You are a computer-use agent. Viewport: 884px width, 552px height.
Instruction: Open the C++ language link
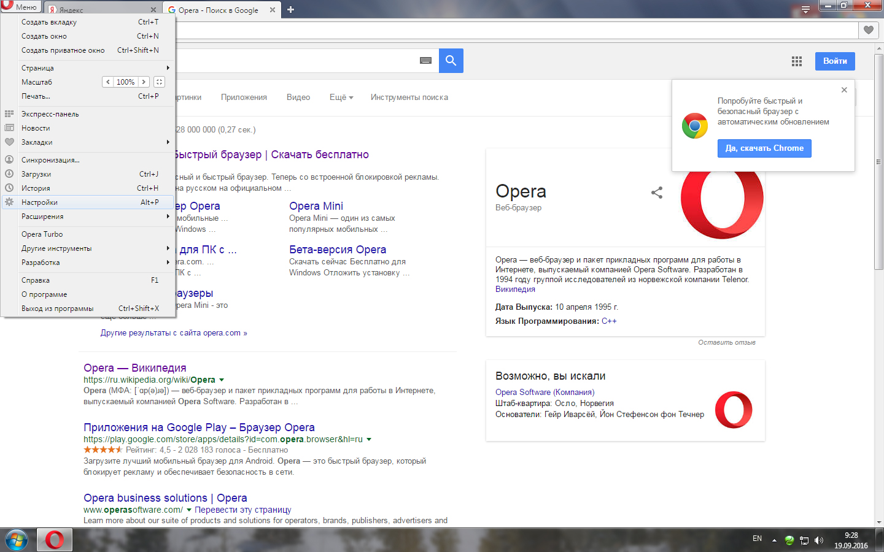(x=609, y=321)
